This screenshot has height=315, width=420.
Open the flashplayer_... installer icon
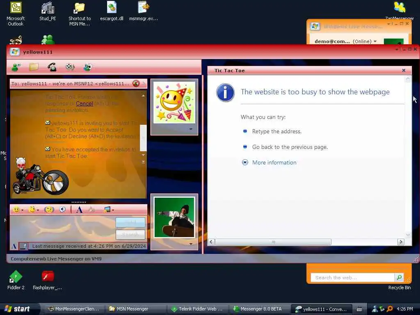(48, 280)
